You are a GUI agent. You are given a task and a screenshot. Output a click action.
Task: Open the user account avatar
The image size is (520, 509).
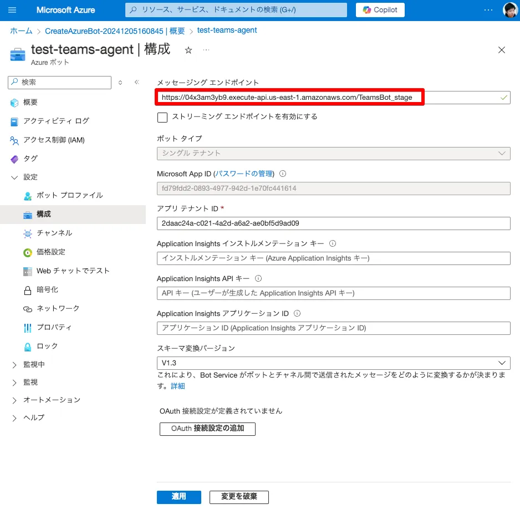point(509,10)
